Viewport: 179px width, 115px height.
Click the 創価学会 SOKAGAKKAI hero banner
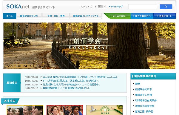[89, 46]
